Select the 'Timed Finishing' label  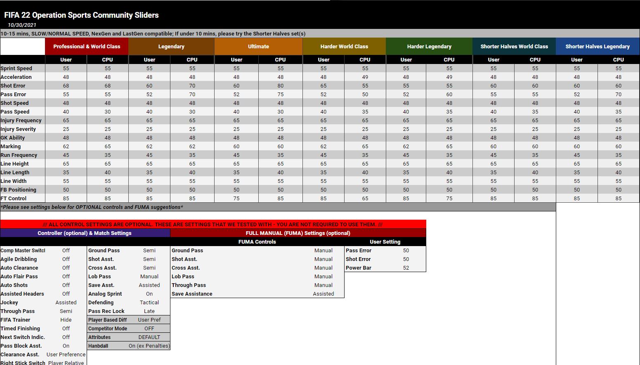20,329
